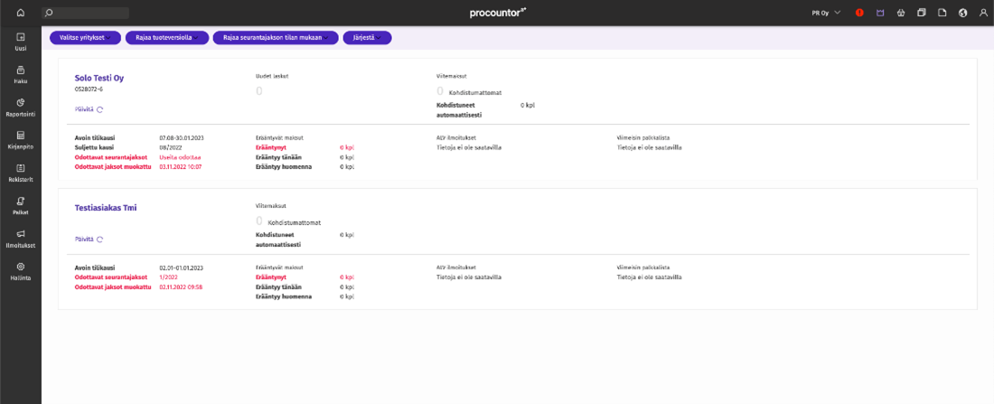Image resolution: width=994 pixels, height=404 pixels.
Task: Click the refresh icon next to Solo Testi Oy Päivitä
Action: tap(99, 109)
